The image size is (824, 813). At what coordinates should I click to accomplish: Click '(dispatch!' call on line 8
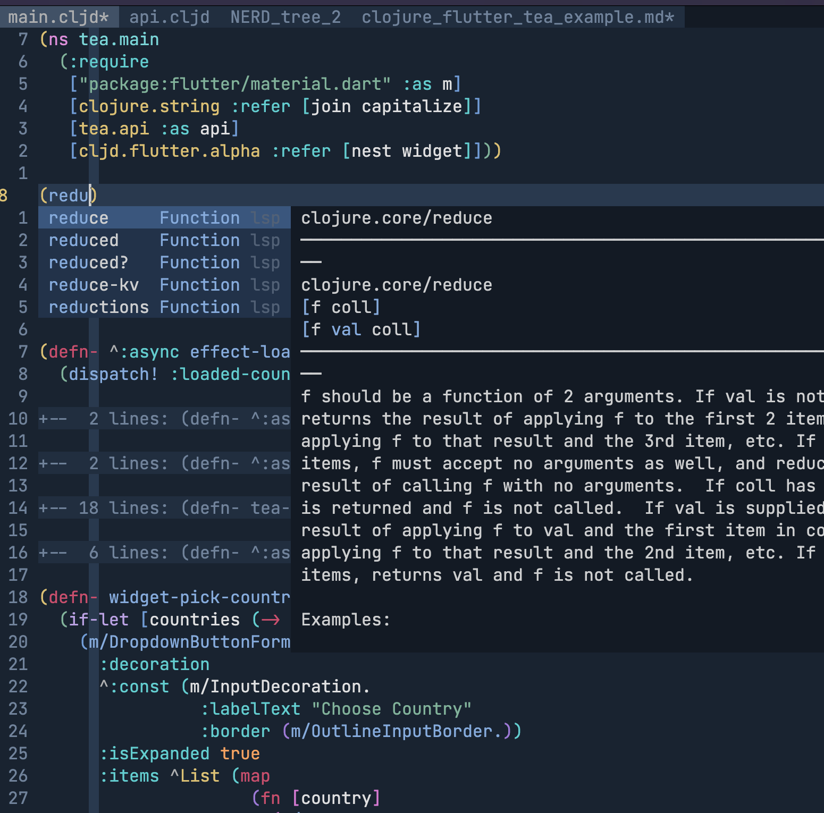pyautogui.click(x=109, y=374)
